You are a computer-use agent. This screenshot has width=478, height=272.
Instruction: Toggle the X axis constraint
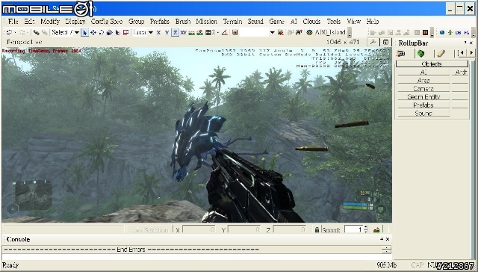pos(158,33)
